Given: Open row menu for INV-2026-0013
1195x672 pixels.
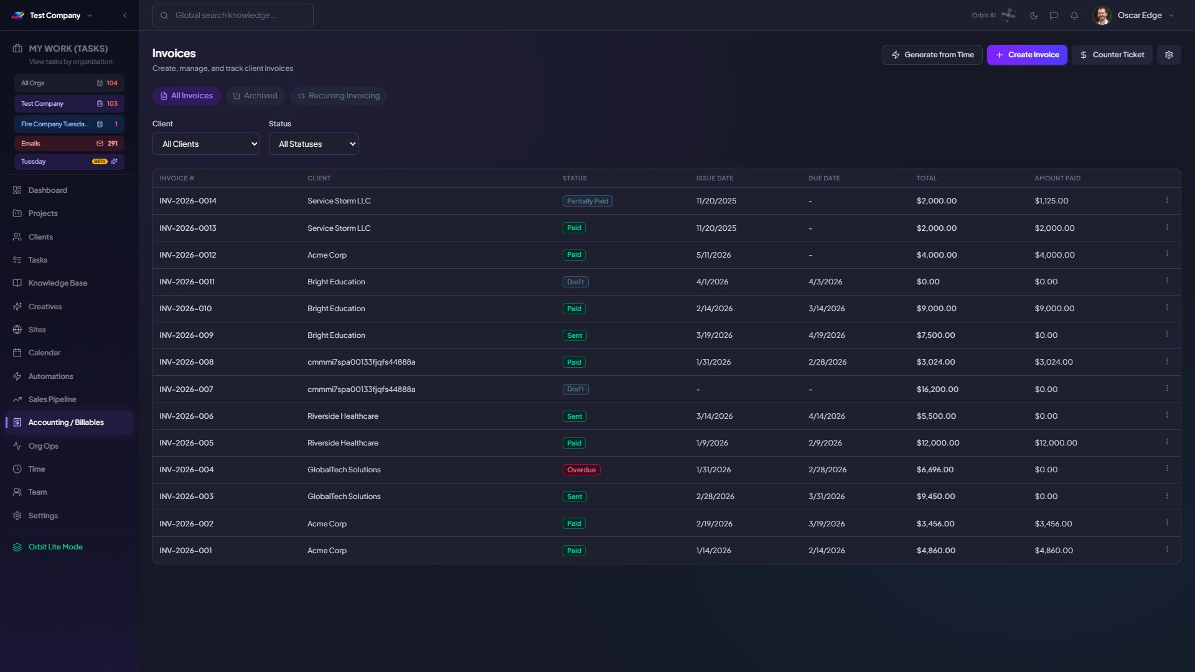Looking at the screenshot, I should (1167, 227).
